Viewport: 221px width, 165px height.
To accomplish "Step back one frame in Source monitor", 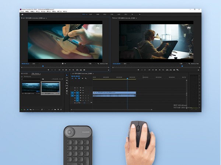I will point(63,70).
